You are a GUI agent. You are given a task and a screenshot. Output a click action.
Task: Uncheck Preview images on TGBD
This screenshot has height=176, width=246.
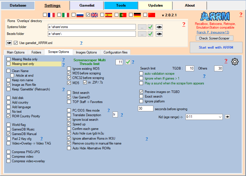coord(141,92)
